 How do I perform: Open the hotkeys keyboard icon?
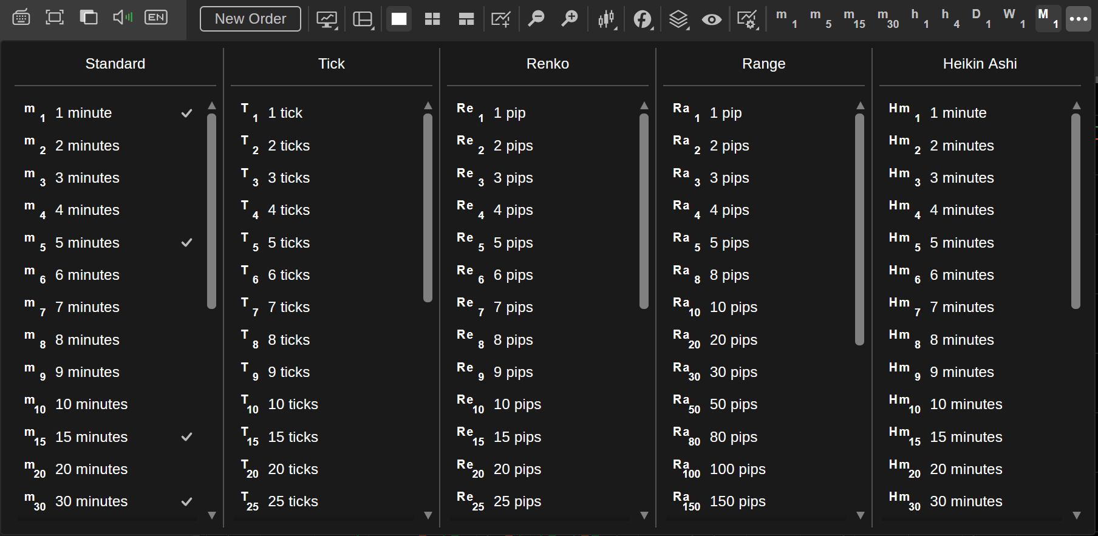21,18
